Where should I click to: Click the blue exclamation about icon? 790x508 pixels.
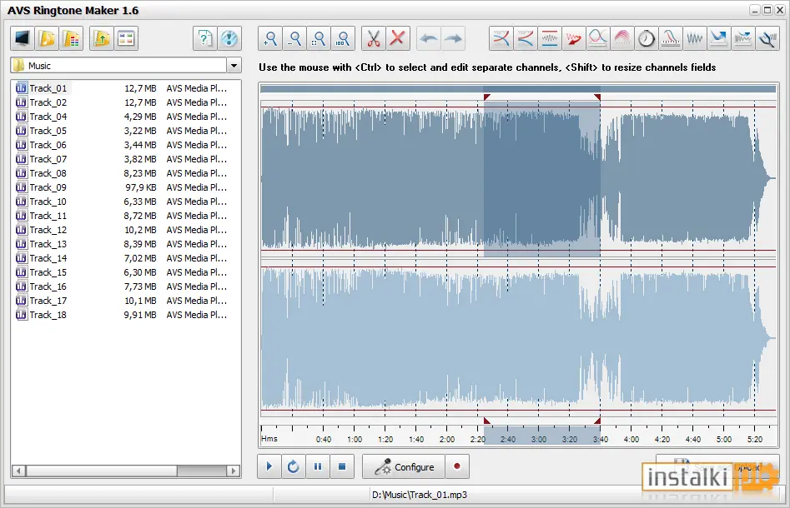point(229,39)
